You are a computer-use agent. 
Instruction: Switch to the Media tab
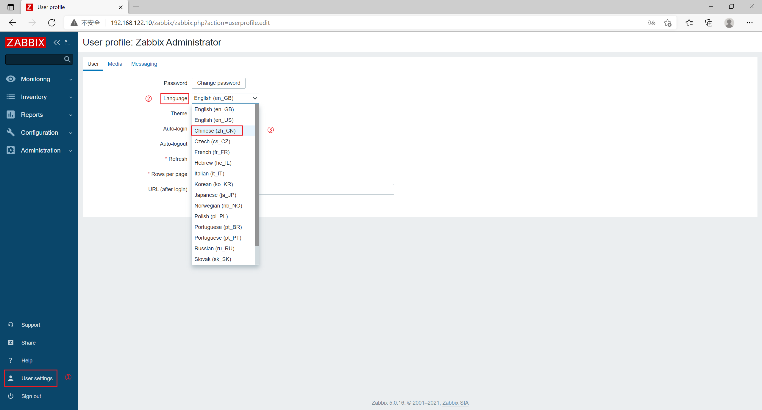click(115, 64)
